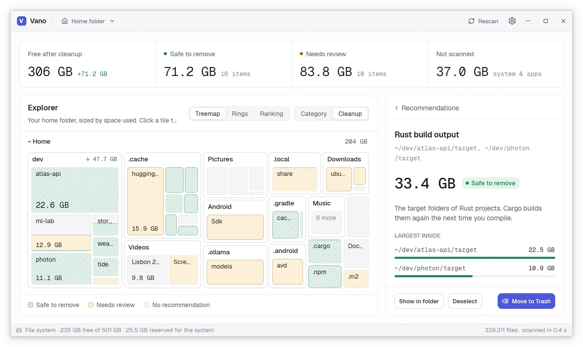Select the Sdk tile under Android
The height and width of the screenshot is (347, 583).
235,227
